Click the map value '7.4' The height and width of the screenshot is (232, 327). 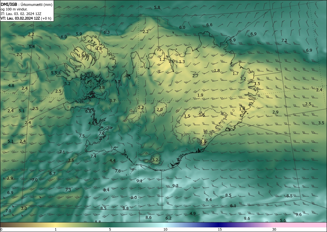click(93, 156)
